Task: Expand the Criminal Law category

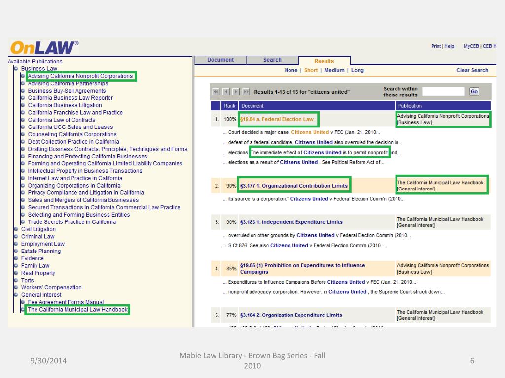Action: coord(16,237)
